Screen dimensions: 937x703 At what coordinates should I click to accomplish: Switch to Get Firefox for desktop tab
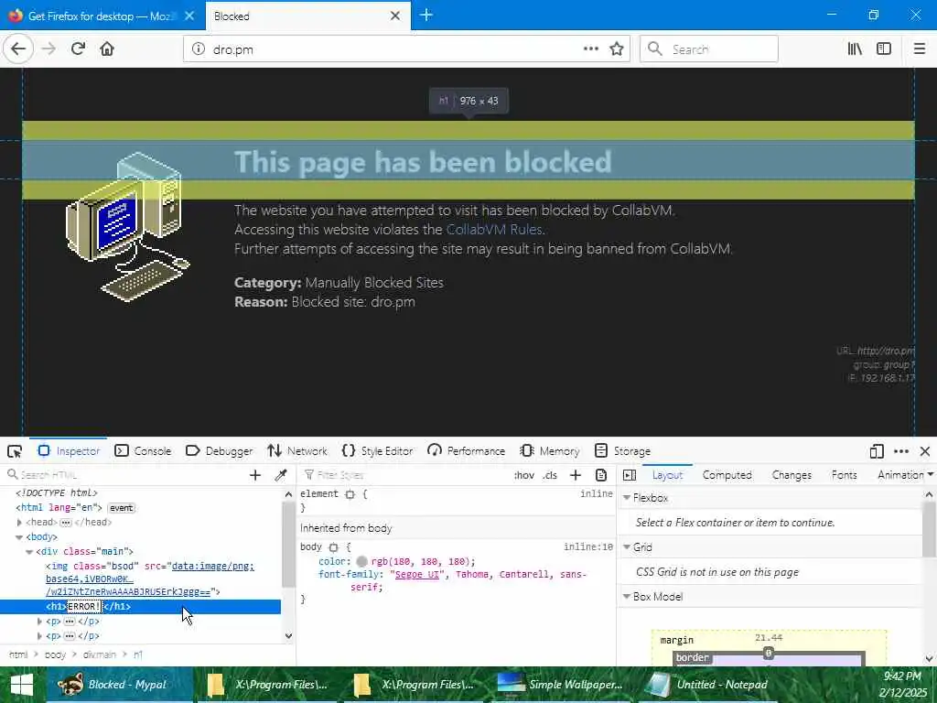[102, 16]
